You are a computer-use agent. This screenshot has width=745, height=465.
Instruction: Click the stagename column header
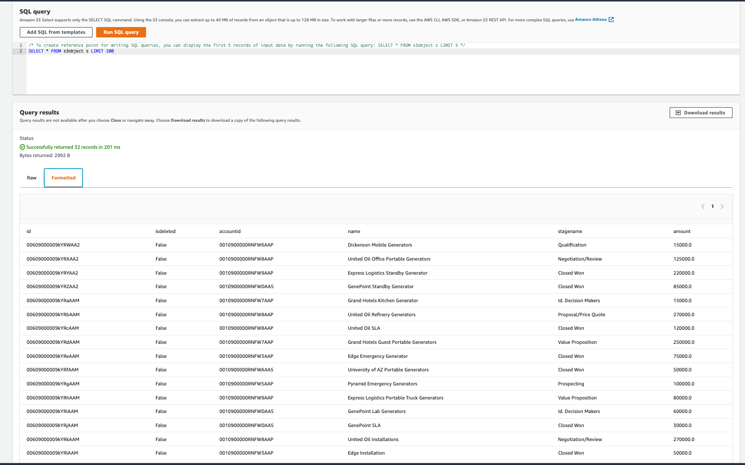point(570,231)
